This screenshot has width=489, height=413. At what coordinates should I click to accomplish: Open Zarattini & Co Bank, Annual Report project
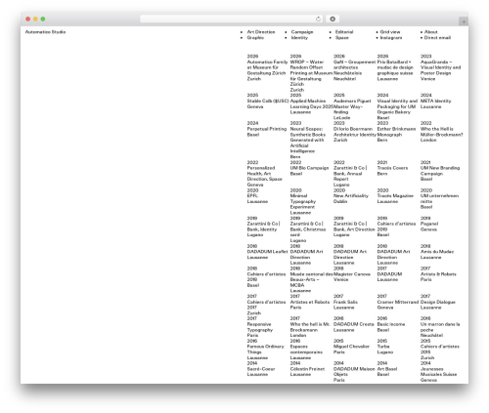pyautogui.click(x=350, y=174)
